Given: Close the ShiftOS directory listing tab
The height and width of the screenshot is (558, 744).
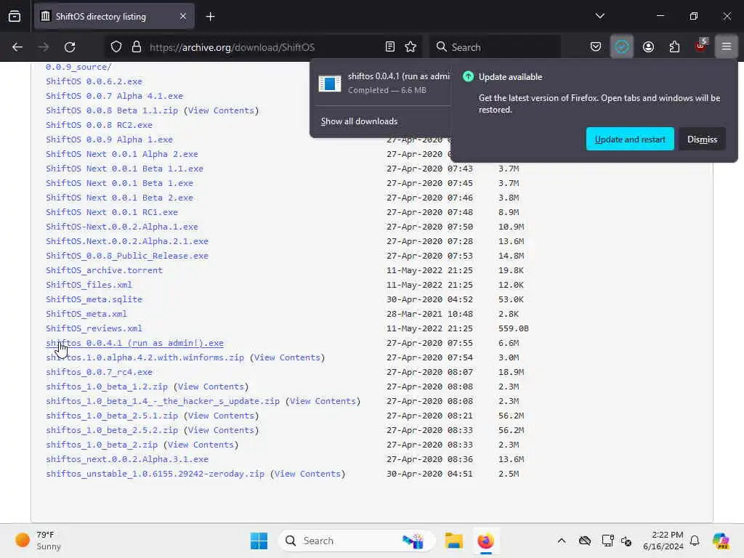Looking at the screenshot, I should [182, 17].
